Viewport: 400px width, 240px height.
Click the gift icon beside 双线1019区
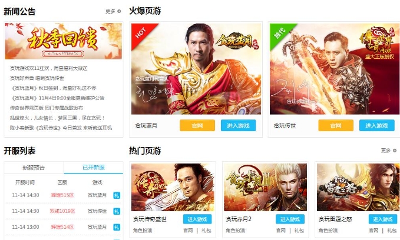(x=117, y=211)
